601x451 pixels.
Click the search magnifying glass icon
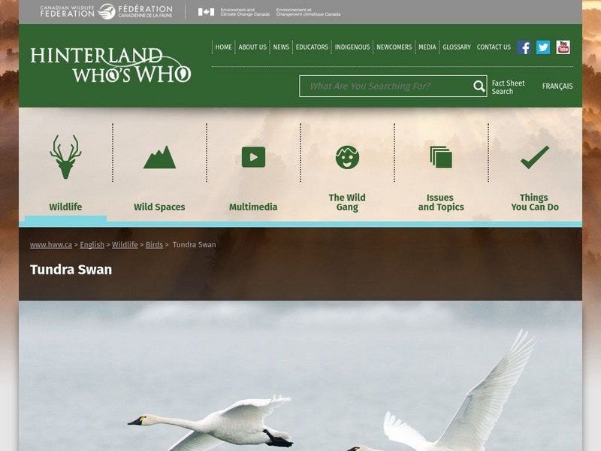pos(478,86)
